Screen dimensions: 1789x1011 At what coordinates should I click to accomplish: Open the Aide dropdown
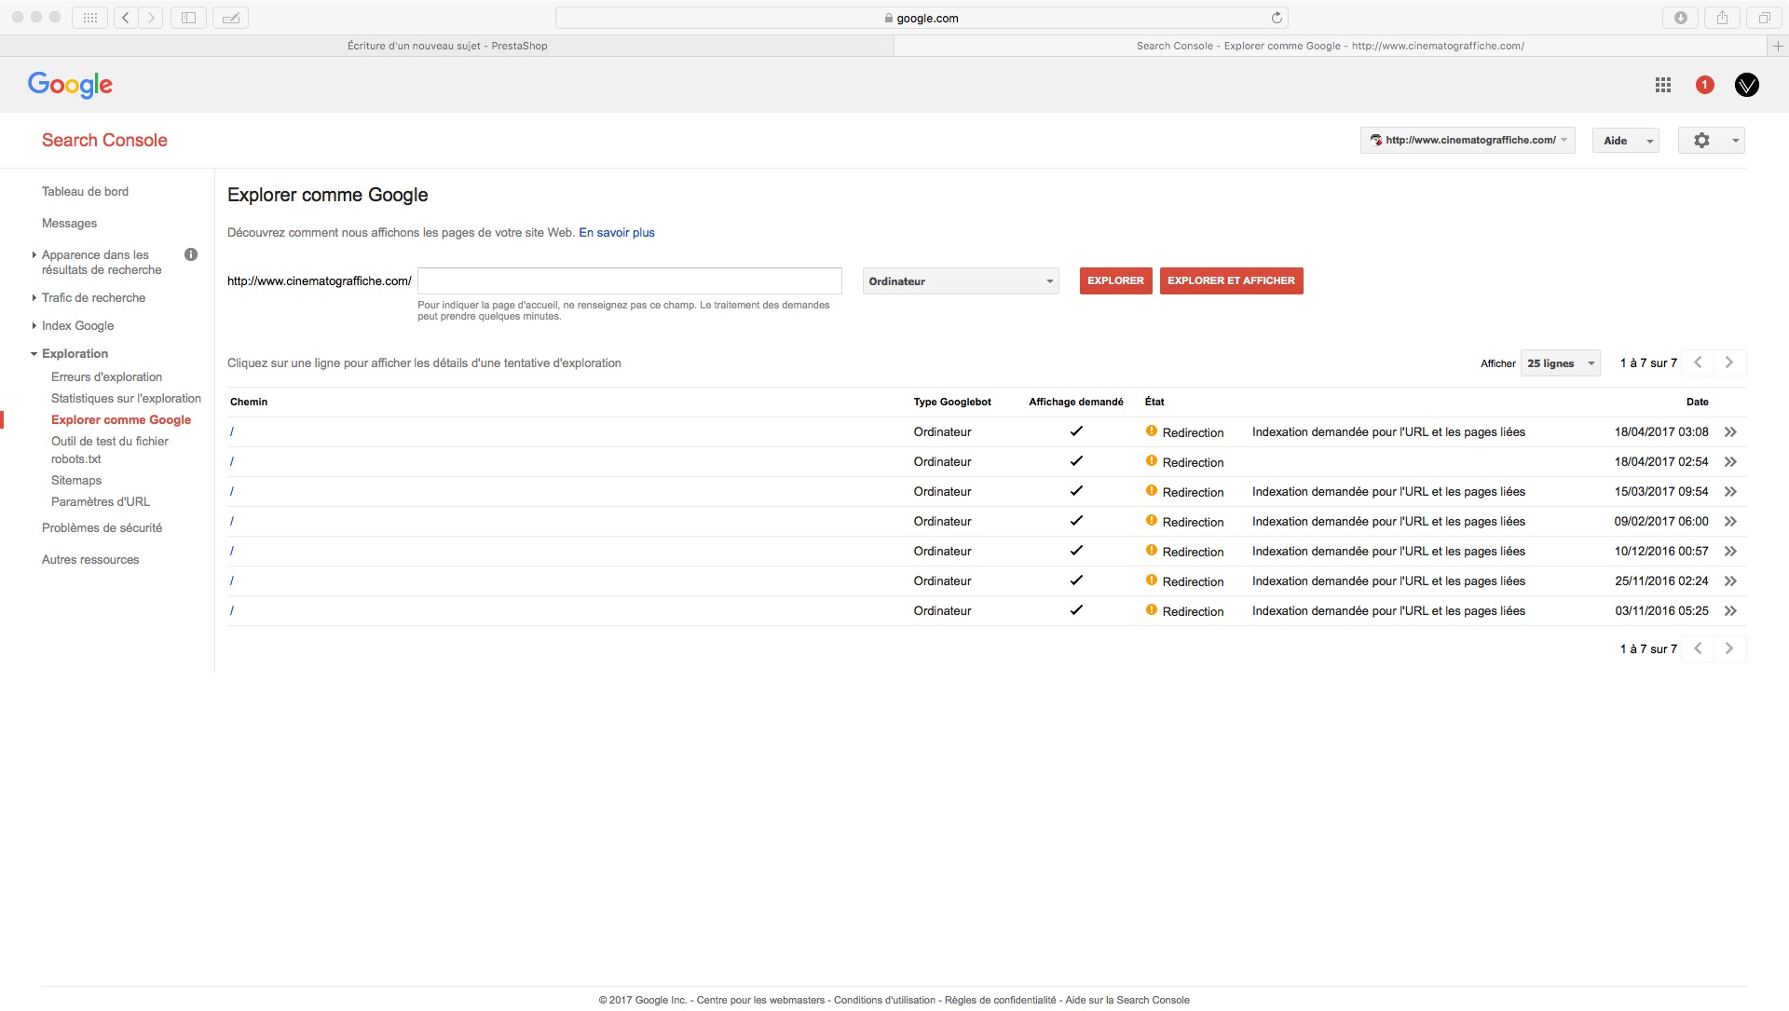tap(1626, 141)
